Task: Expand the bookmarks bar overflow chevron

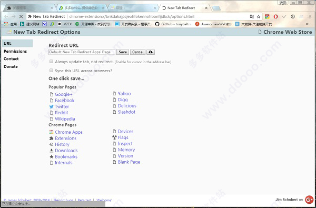Action: [x=308, y=24]
